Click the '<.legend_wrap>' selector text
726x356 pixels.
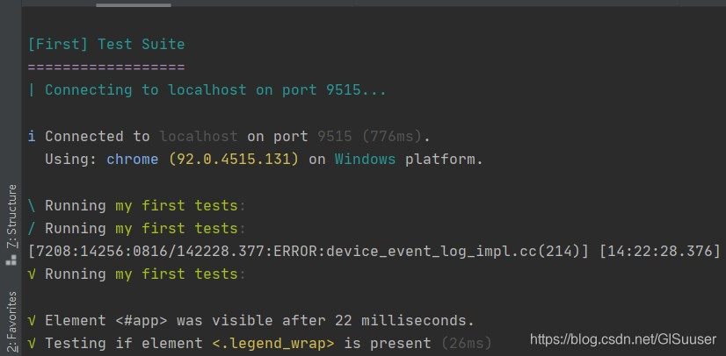[273, 344]
